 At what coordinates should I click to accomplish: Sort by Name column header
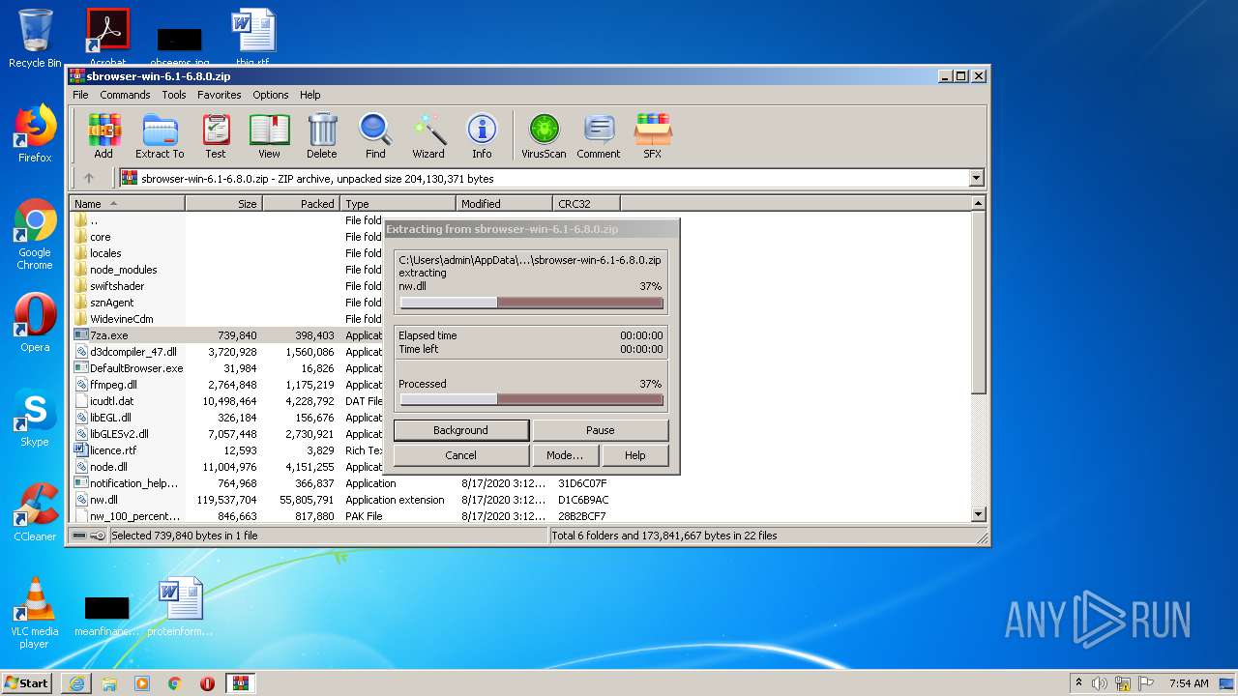pos(128,204)
